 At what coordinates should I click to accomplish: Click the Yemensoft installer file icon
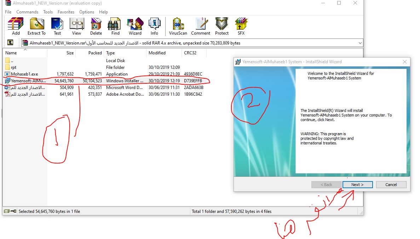click(7, 80)
